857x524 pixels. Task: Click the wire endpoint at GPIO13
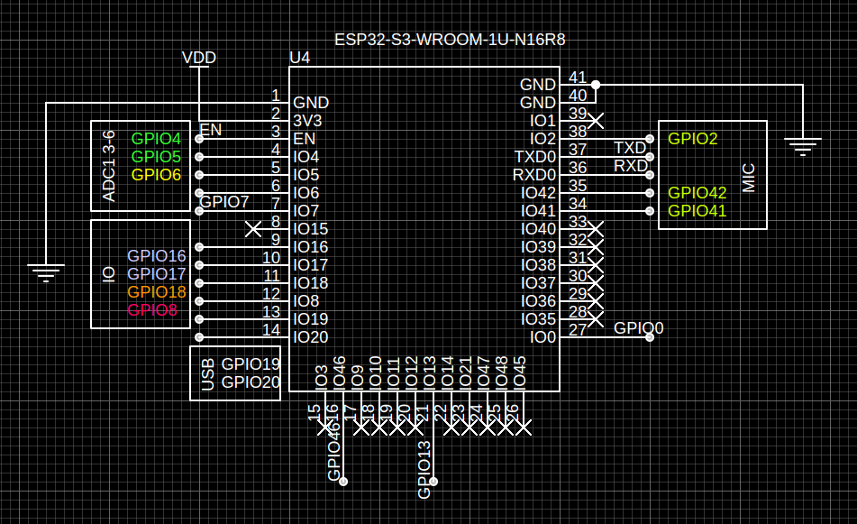[433, 482]
